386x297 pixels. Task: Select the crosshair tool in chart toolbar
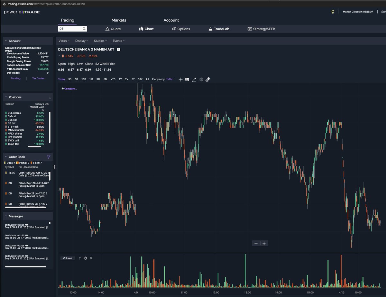coord(180,79)
